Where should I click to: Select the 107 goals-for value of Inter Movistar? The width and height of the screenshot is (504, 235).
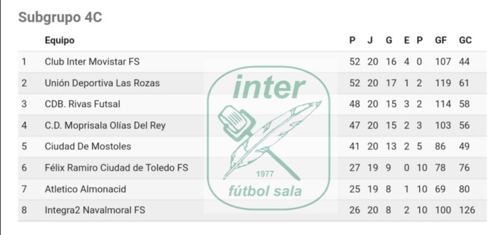point(443,62)
